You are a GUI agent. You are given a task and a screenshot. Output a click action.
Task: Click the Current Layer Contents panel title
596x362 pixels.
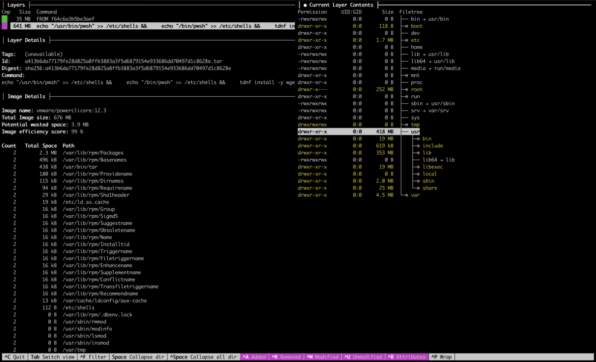coord(341,5)
